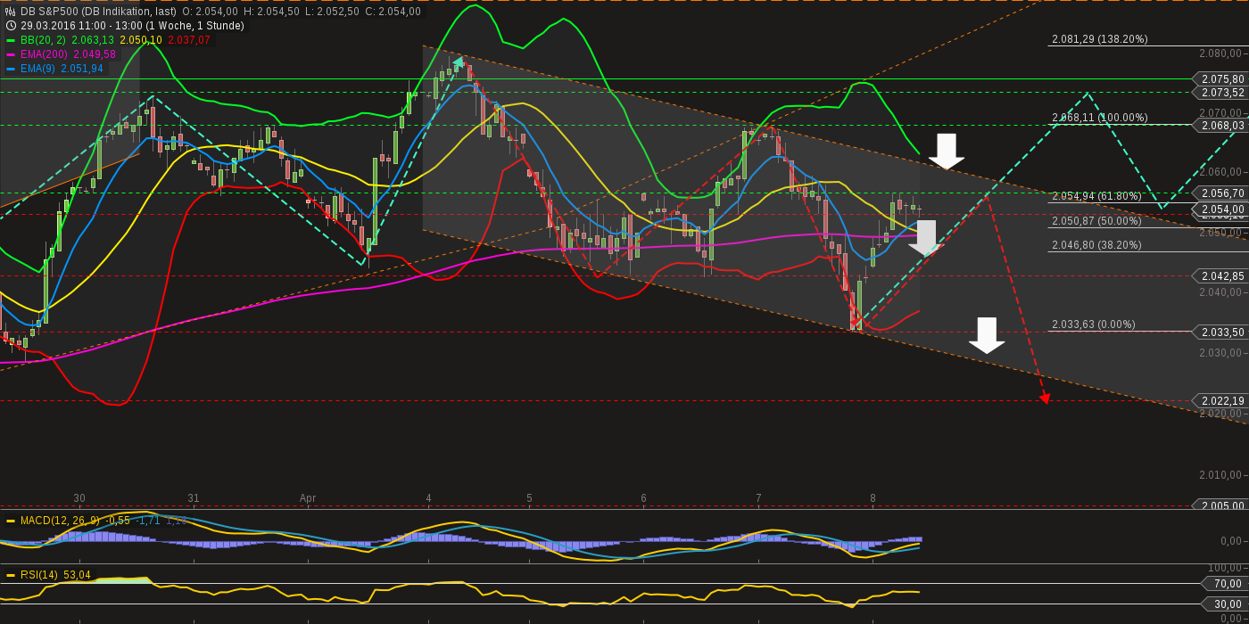Click Fibonacci label 2.054,94 (61.80%)
The image size is (1249, 624).
(x=1096, y=196)
